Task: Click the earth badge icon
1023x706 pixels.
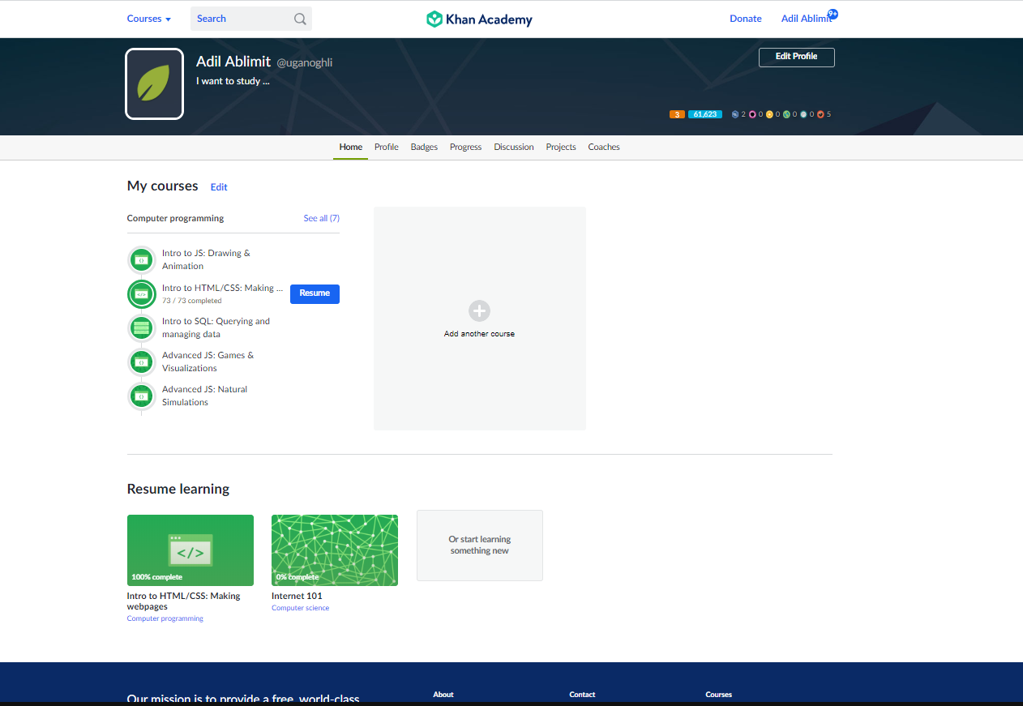Action: [x=786, y=114]
